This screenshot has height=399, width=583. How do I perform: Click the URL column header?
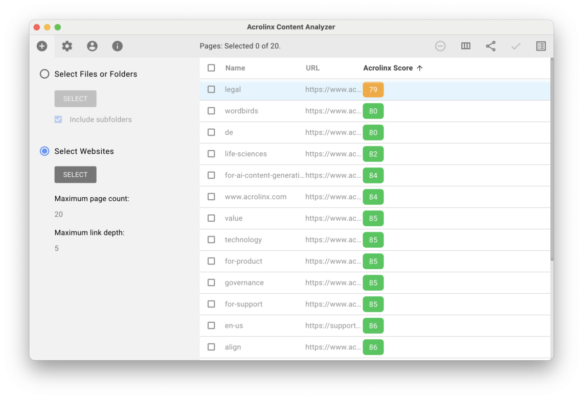coord(312,68)
